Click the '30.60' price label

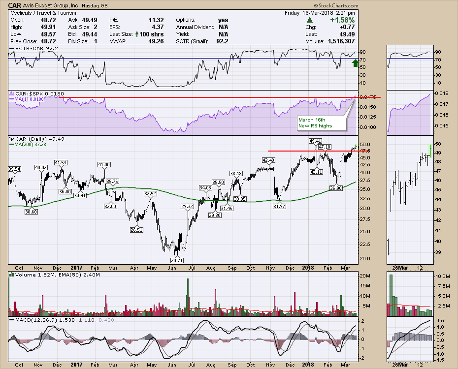pos(31,212)
